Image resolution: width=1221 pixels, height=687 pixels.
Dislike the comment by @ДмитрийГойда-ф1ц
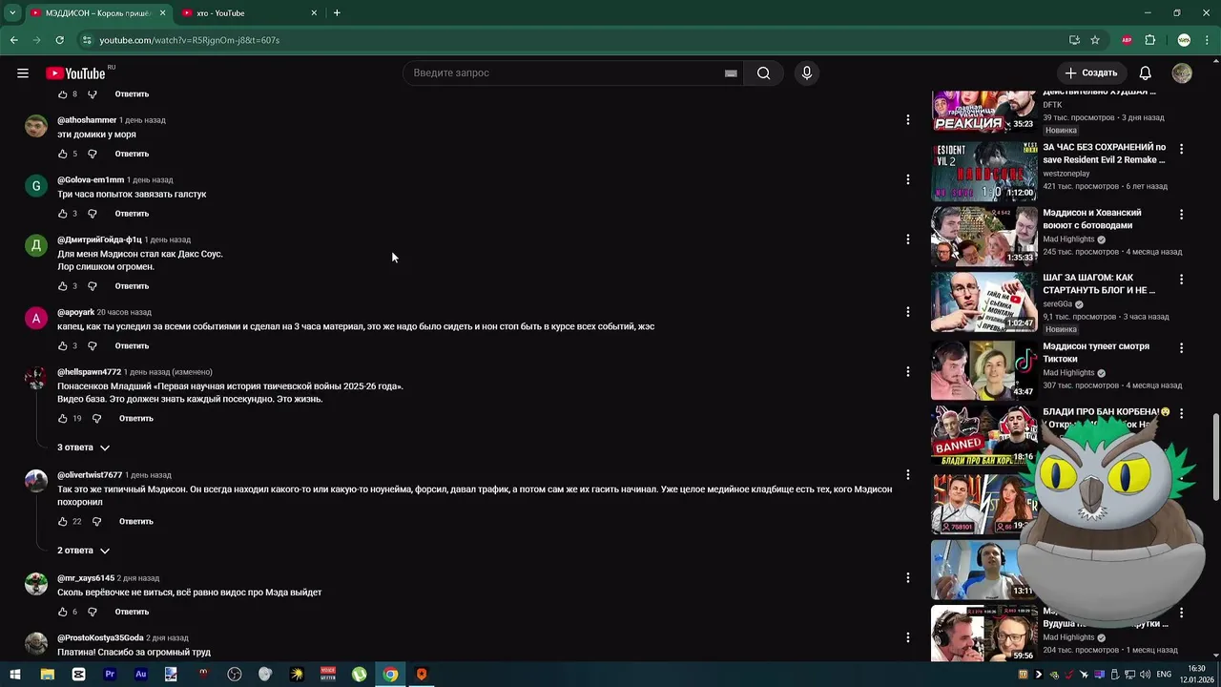[93, 286]
